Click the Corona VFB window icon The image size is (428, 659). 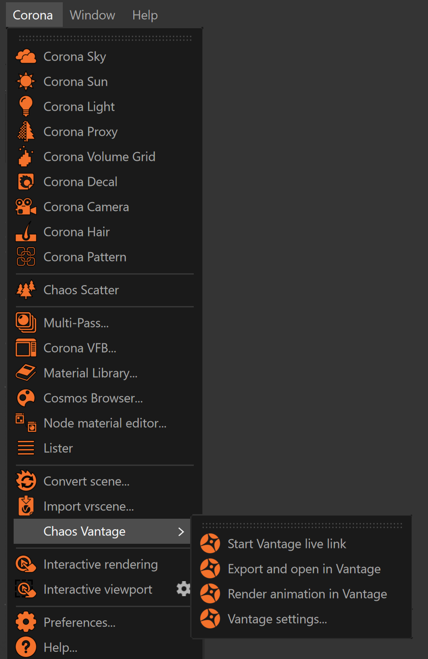pyautogui.click(x=26, y=348)
